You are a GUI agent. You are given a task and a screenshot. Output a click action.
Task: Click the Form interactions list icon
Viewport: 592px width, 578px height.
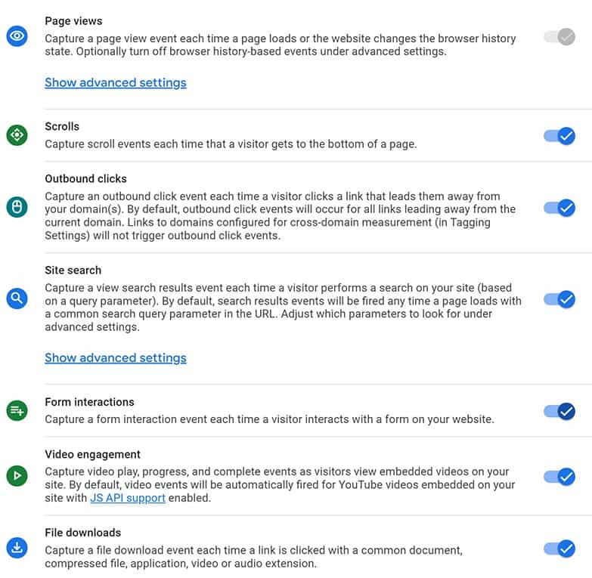click(17, 410)
